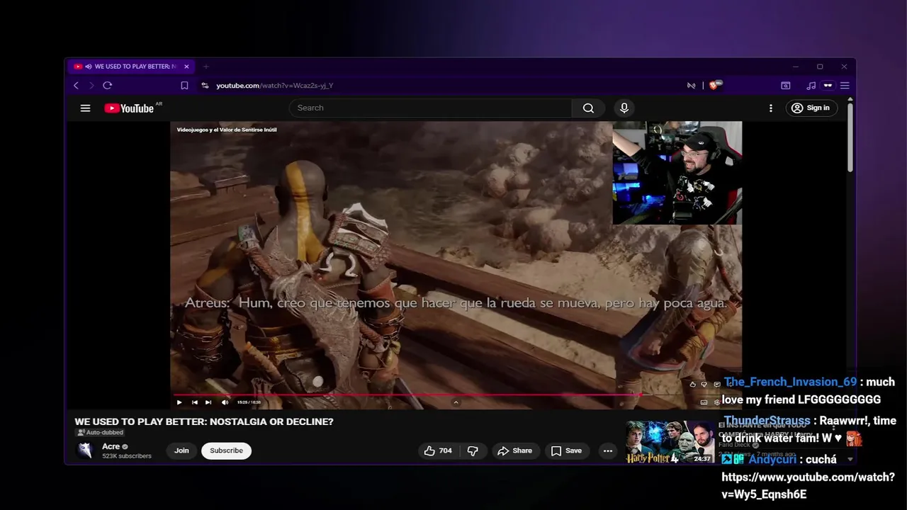Bookmark this page icon
This screenshot has width=907, height=510.
(x=184, y=86)
